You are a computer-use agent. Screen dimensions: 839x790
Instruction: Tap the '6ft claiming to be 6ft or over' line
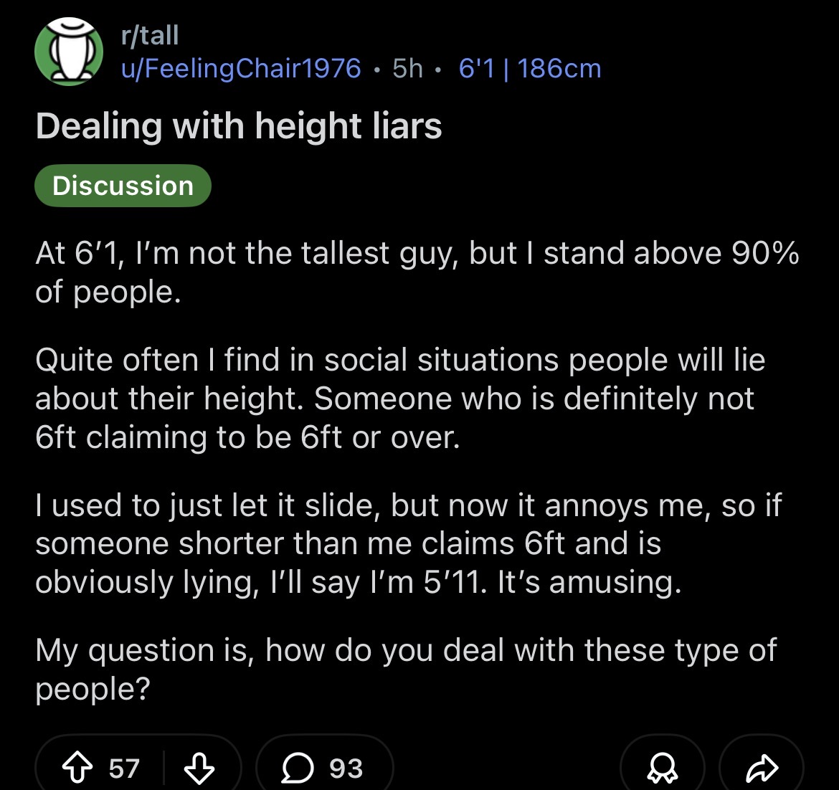pos(247,437)
